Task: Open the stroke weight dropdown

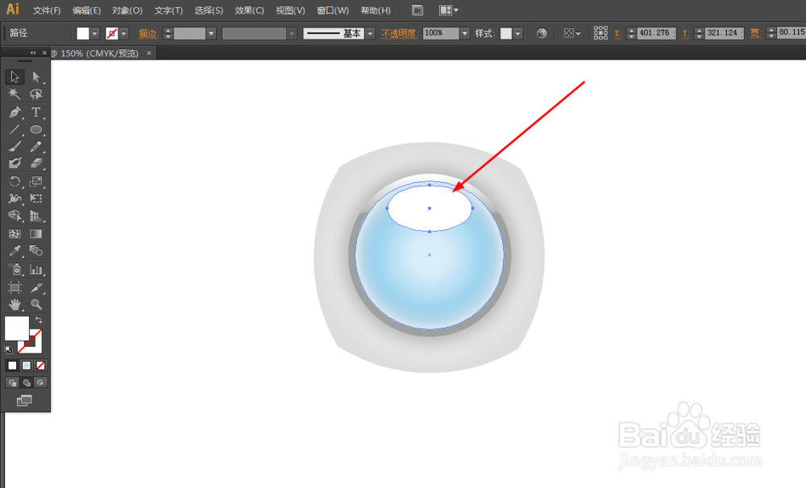Action: (210, 34)
